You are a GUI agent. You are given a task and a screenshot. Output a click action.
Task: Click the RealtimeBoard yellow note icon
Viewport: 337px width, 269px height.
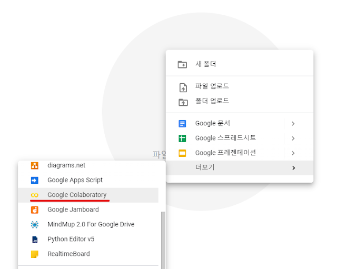pyautogui.click(x=35, y=254)
